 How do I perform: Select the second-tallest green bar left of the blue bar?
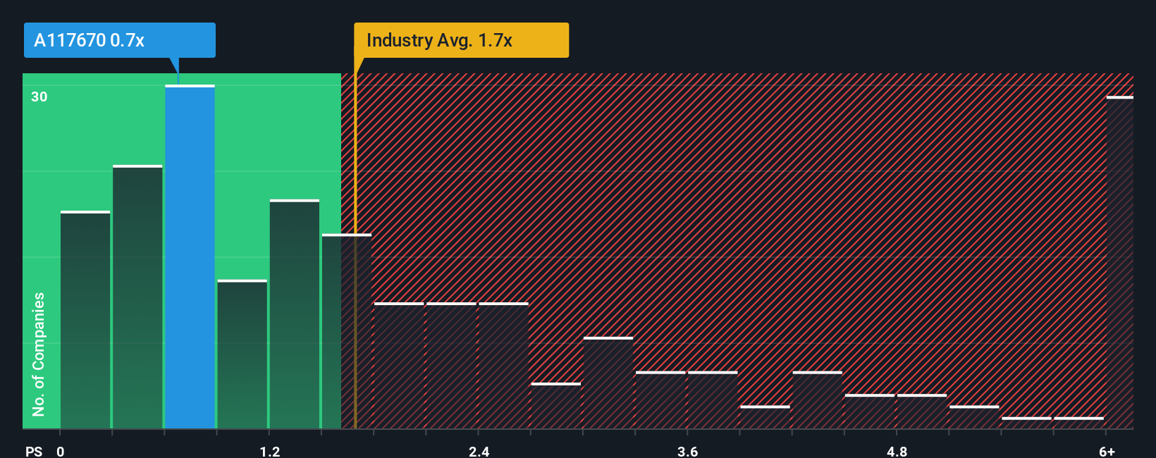[137, 297]
